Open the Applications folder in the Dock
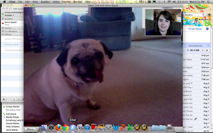Viewport: 213px width, 133px height. 155,127
